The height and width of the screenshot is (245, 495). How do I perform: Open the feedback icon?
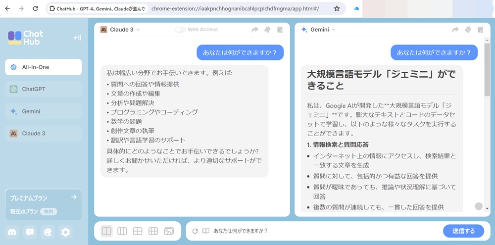coord(30,232)
